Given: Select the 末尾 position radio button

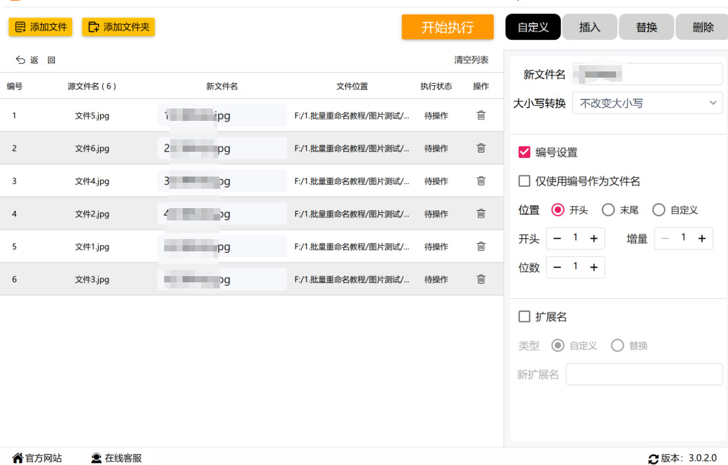Looking at the screenshot, I should tap(608, 210).
